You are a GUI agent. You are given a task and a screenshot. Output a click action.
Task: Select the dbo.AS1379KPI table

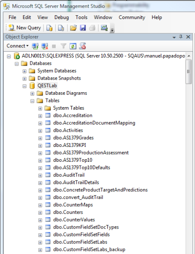70,145
